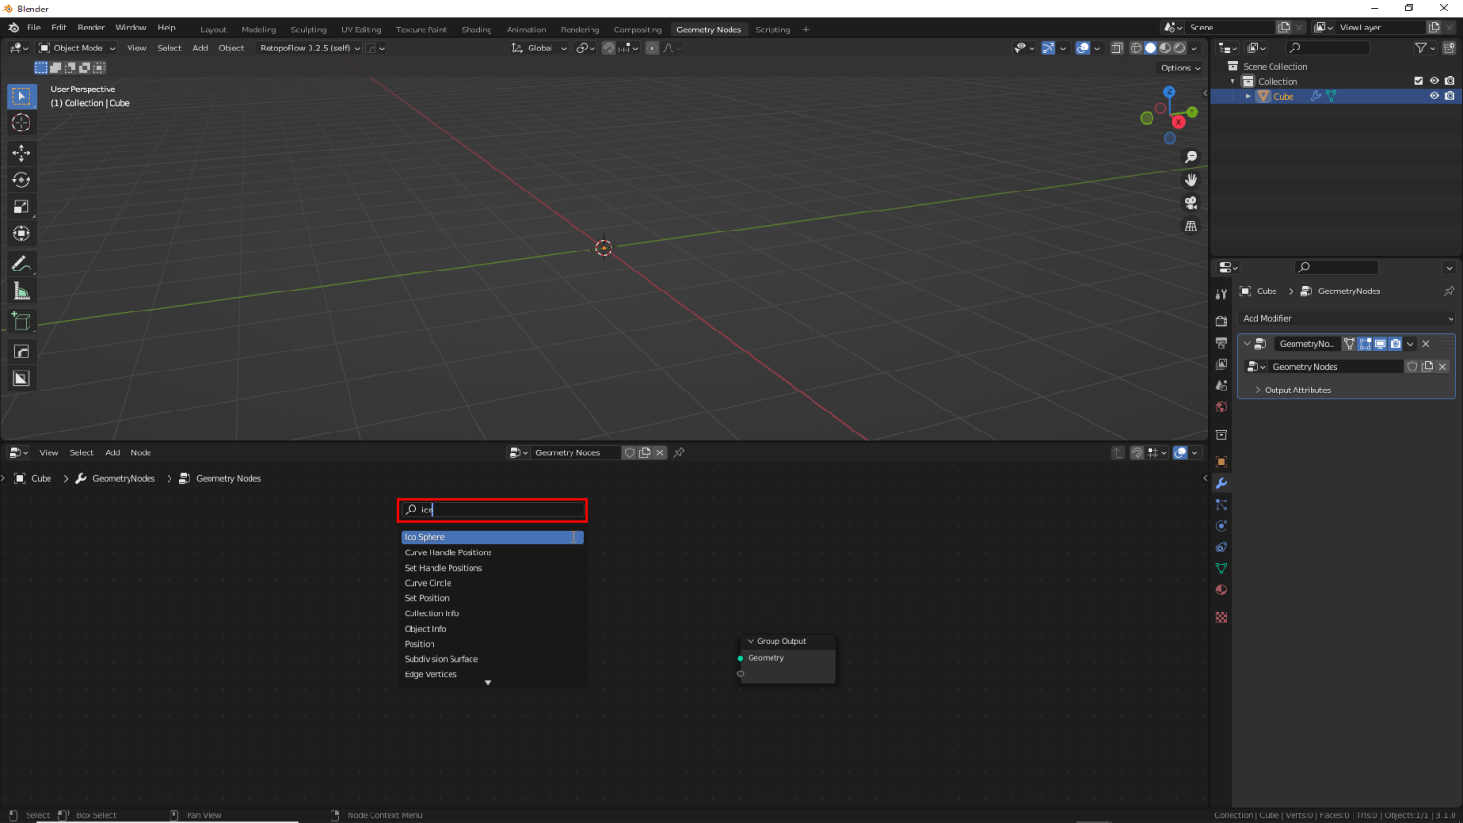The height and width of the screenshot is (823, 1463).
Task: Select the Cursor tool in the left toolbar
Action: click(21, 122)
